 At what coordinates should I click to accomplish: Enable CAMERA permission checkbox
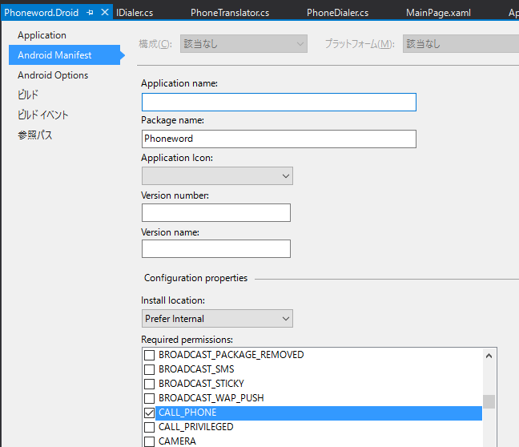pos(149,441)
